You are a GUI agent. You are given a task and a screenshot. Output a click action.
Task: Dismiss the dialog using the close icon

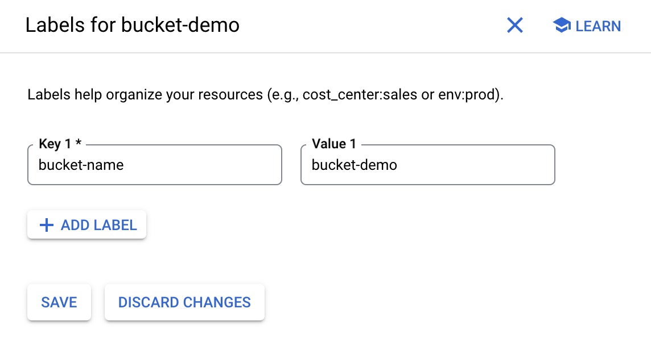[514, 25]
